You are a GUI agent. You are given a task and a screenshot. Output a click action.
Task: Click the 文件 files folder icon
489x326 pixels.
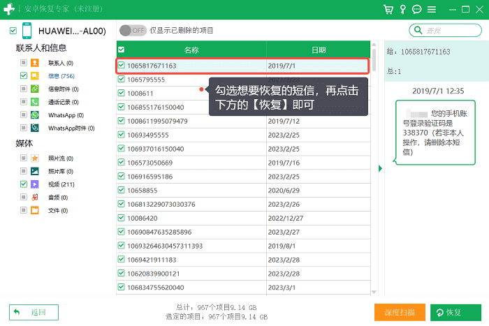(35, 210)
